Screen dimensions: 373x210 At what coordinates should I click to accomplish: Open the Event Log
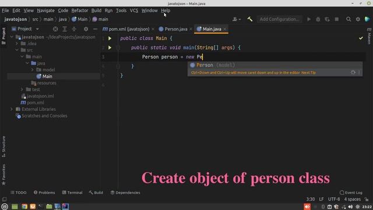pos(351,192)
